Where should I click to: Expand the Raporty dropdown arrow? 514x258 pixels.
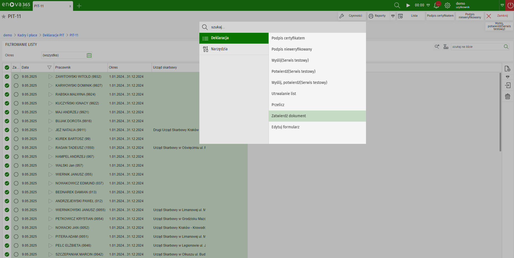coord(393,16)
